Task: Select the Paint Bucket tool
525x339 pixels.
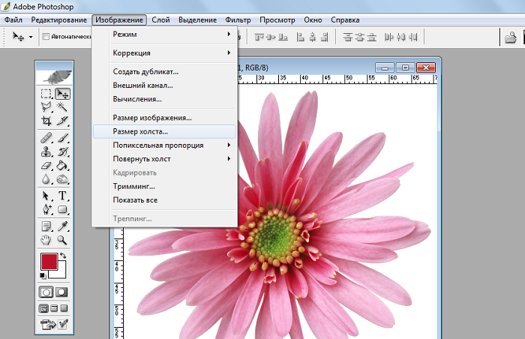Action: [x=62, y=166]
